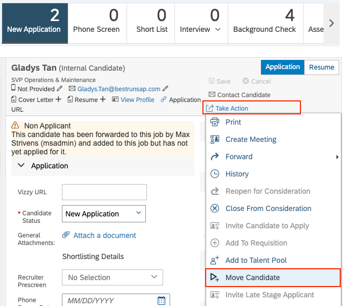The image size is (351, 306).
Task: Collapse the Application section chevron
Action: (21, 165)
